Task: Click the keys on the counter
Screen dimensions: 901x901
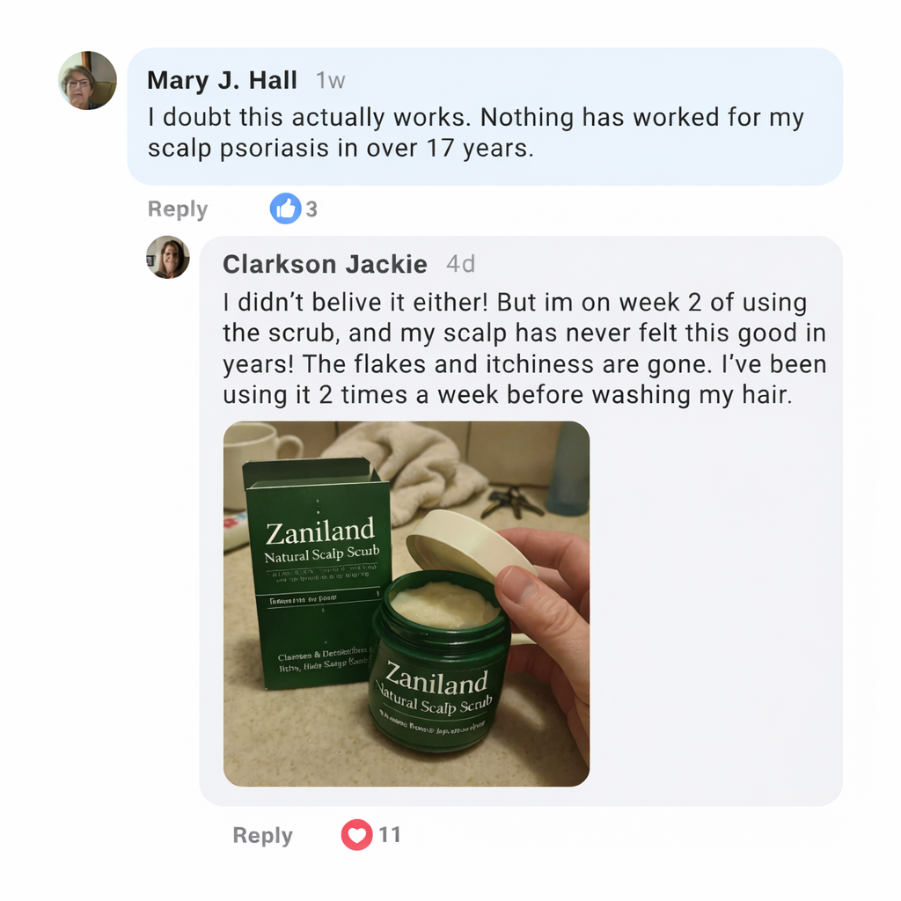Action: coord(513,502)
